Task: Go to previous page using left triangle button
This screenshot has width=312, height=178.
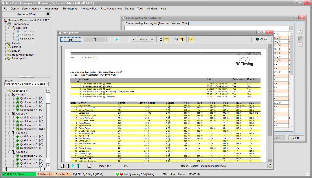Action: (95, 39)
